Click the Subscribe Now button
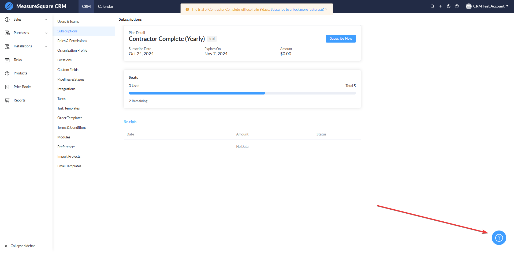 (x=341, y=39)
